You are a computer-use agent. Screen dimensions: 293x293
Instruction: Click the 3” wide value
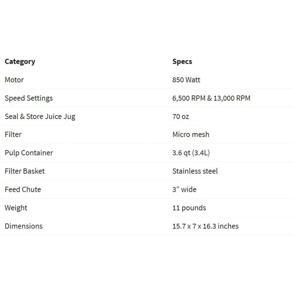185,189
